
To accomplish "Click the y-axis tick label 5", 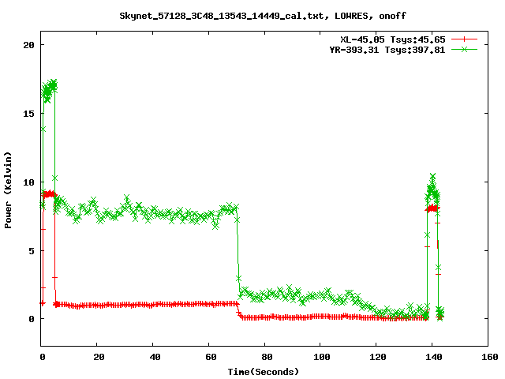I will 32,251.
